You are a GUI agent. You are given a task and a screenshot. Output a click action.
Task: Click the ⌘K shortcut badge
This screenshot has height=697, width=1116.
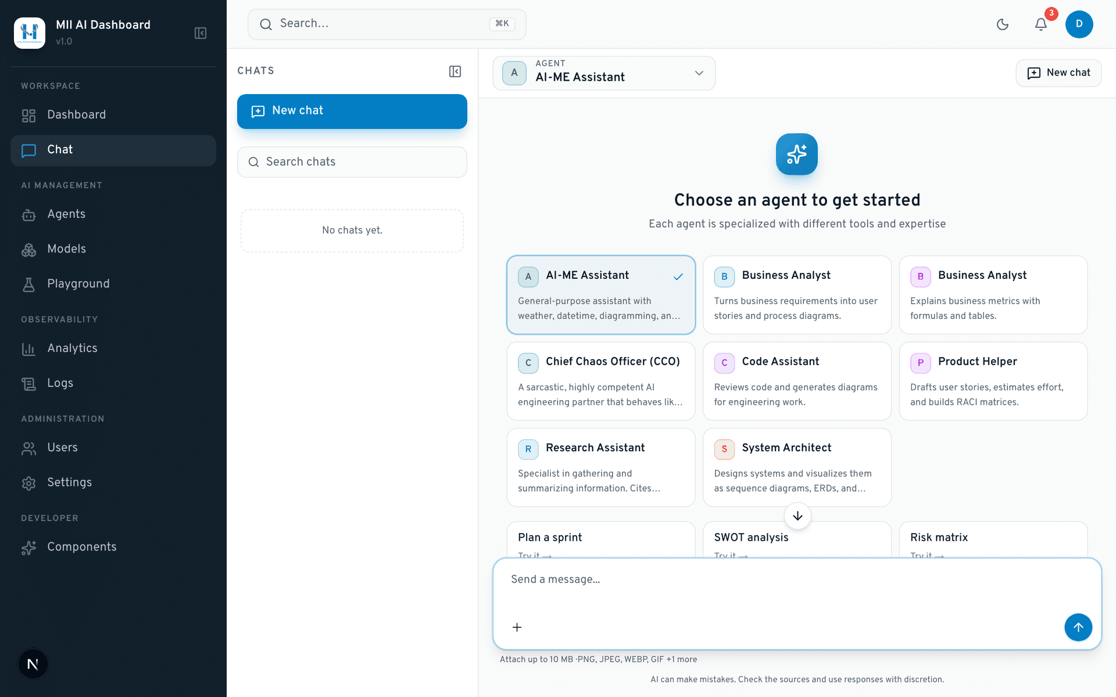pyautogui.click(x=502, y=24)
